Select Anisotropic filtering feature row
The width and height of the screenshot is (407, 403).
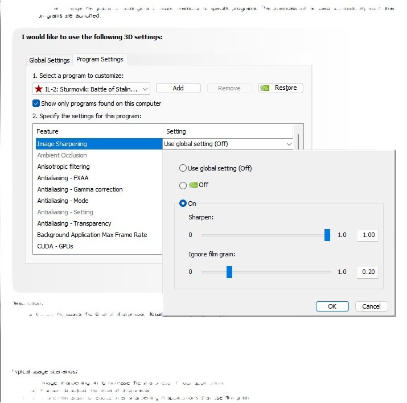64,167
